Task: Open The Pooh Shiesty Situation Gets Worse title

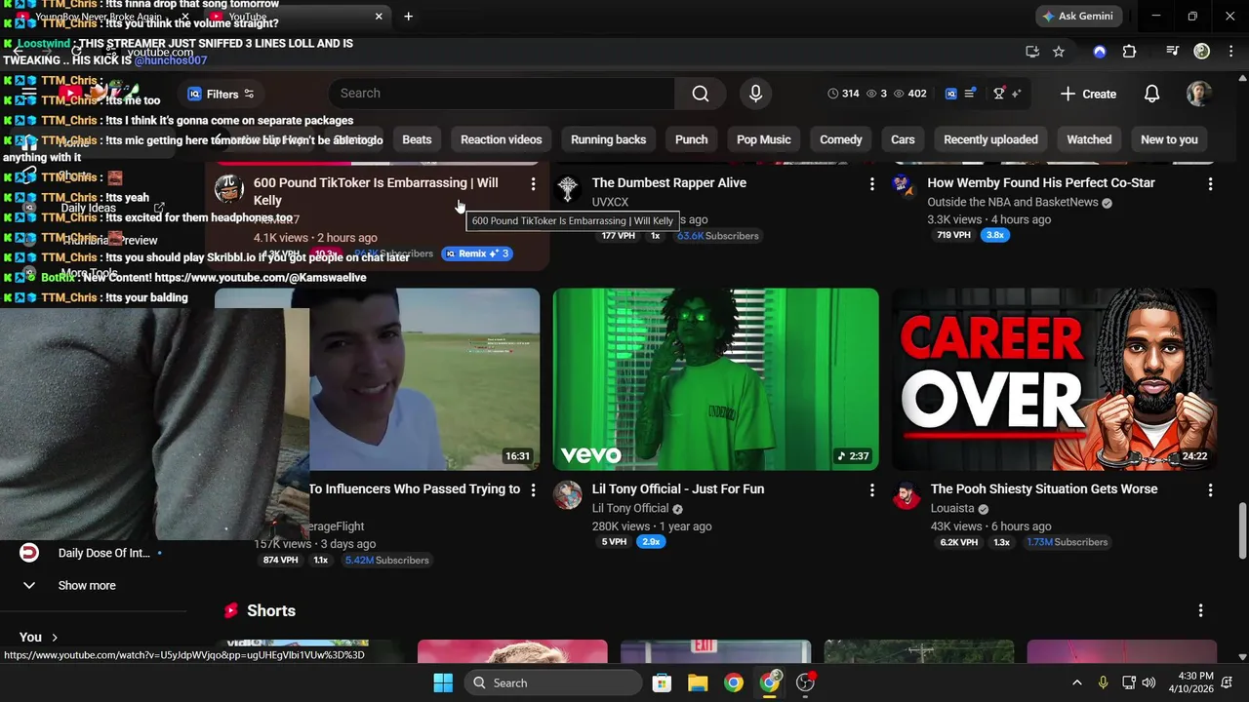Action: pos(1044,488)
